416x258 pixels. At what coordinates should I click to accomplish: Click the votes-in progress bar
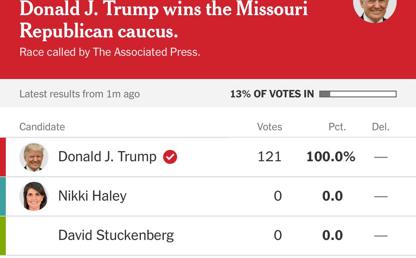[358, 94]
